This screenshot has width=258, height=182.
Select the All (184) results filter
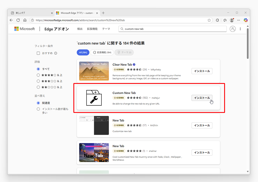tap(83, 53)
